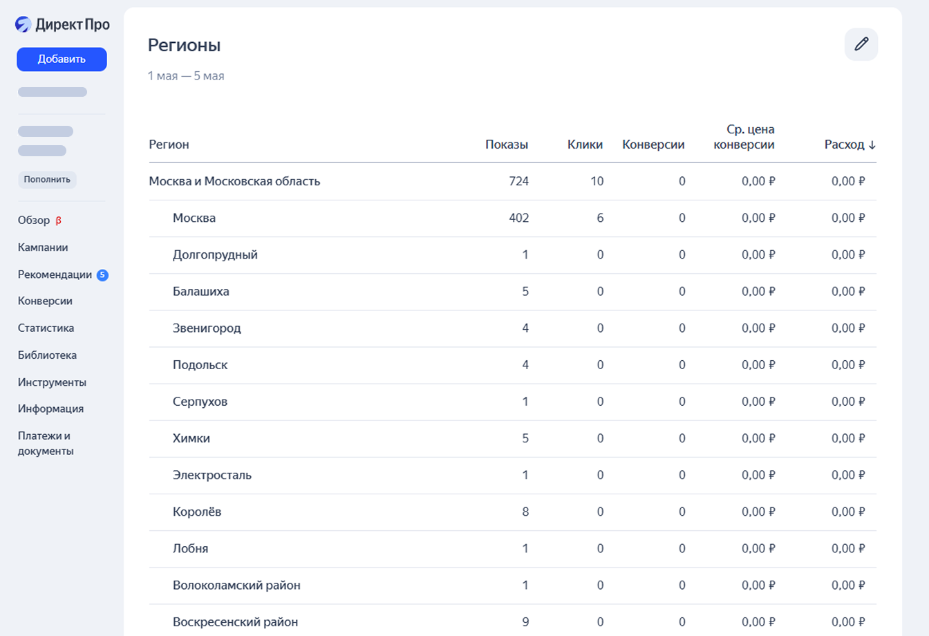Open Инструменты menu item
This screenshot has height=636, width=929.
pyautogui.click(x=52, y=382)
